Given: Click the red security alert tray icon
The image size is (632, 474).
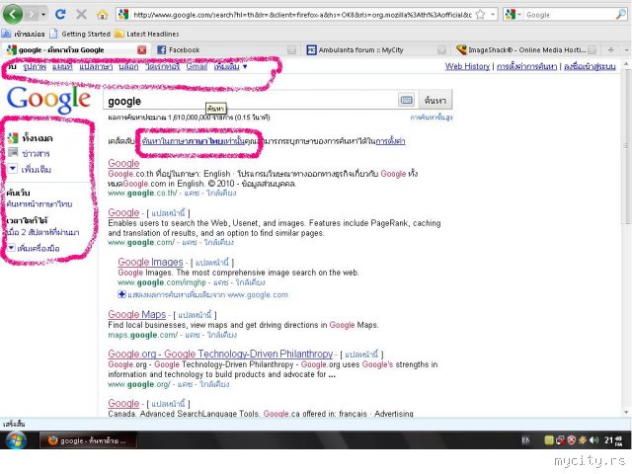Looking at the screenshot, I should tap(572, 440).
